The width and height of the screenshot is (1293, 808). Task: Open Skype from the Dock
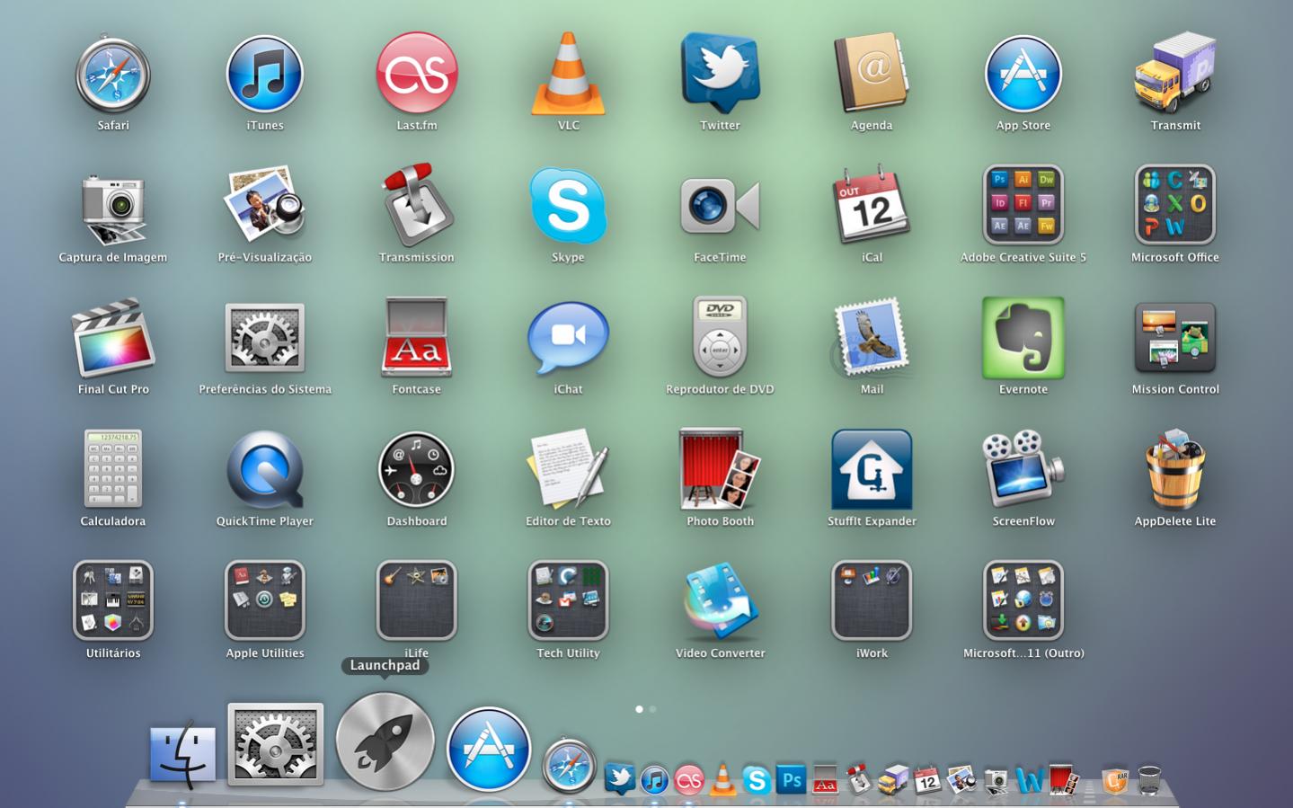(757, 779)
